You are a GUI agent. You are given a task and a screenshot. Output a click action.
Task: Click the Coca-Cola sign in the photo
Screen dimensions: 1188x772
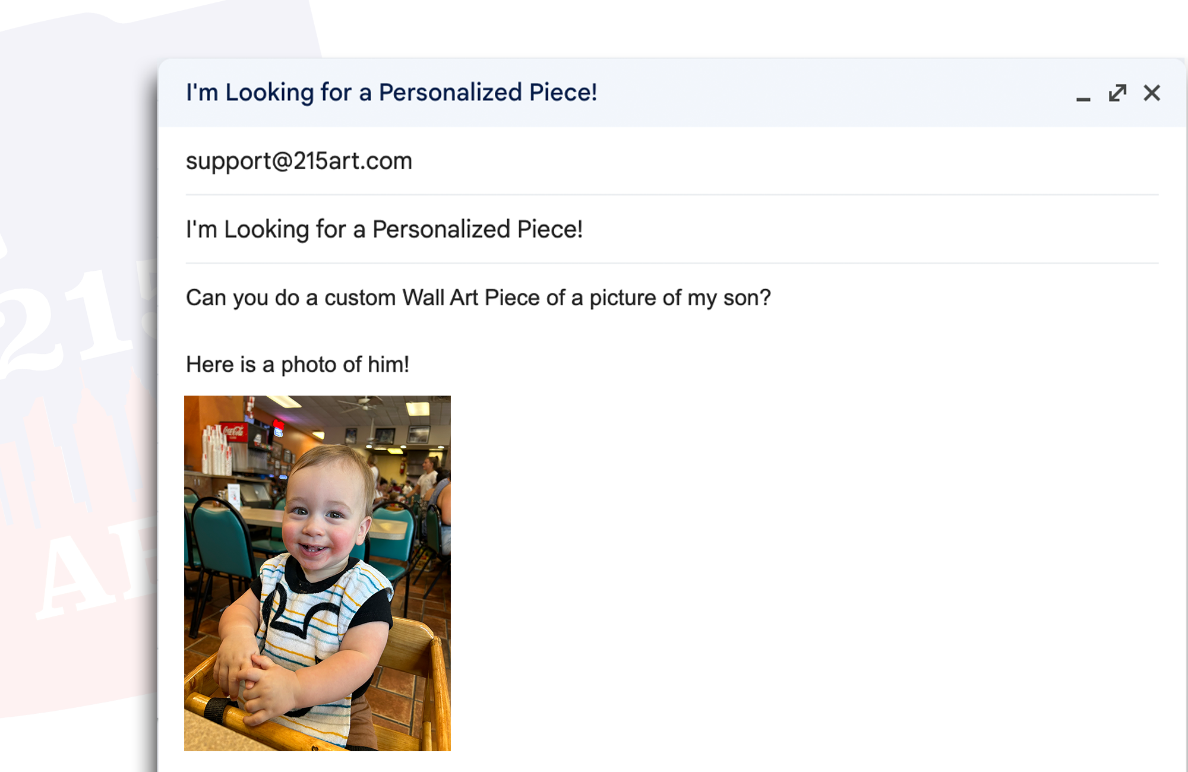point(233,431)
